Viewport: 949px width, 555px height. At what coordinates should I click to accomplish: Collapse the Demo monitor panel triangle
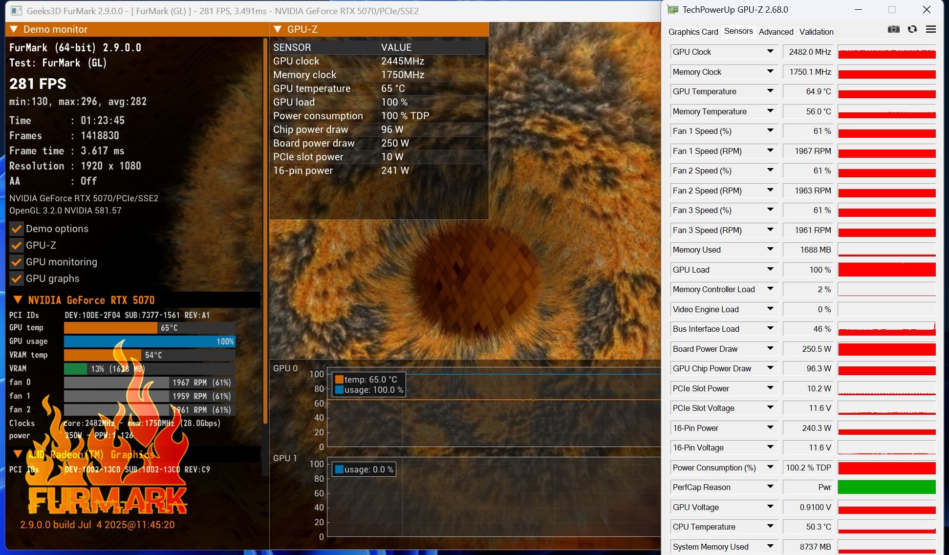14,29
